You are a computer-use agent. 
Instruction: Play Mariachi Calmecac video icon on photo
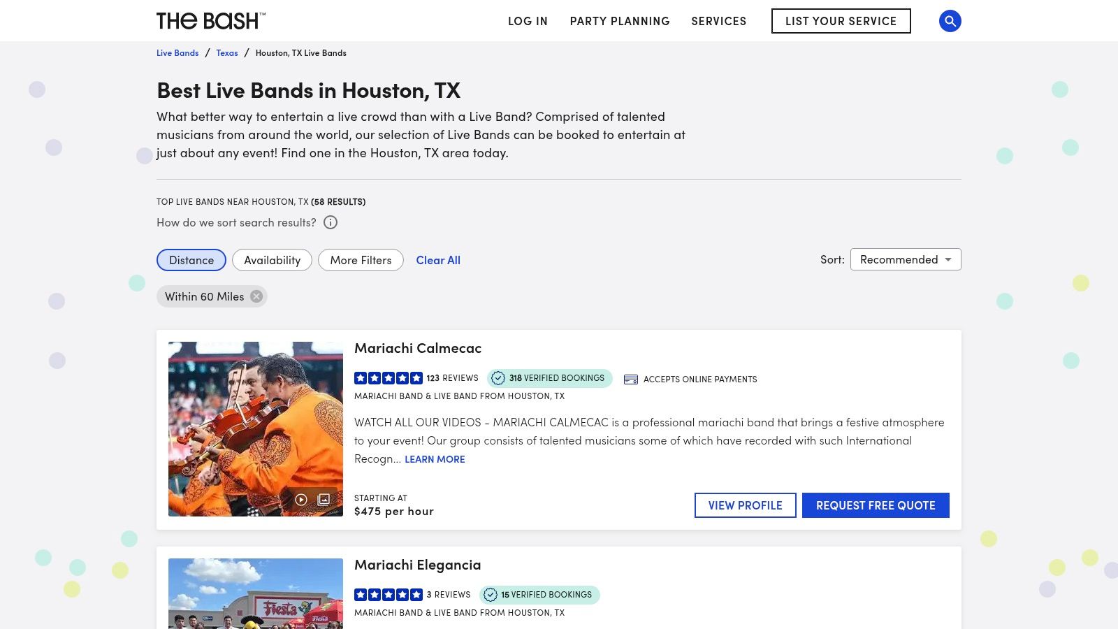point(301,499)
